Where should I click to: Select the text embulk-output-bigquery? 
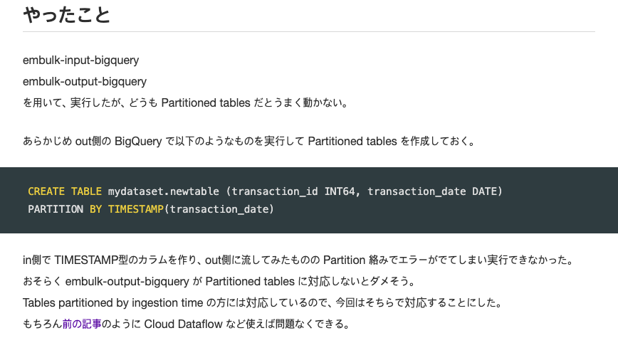(x=85, y=82)
